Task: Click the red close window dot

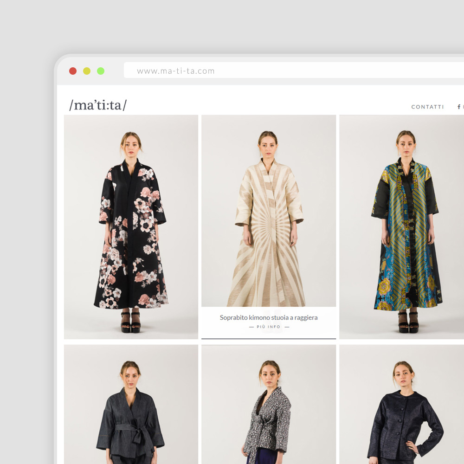Action: pos(73,71)
